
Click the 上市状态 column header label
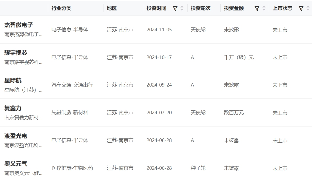pyautogui.click(x=282, y=8)
